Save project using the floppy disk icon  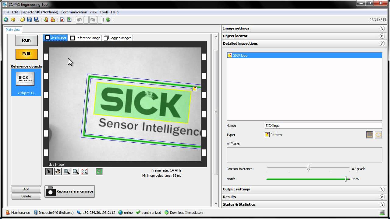pos(29,20)
